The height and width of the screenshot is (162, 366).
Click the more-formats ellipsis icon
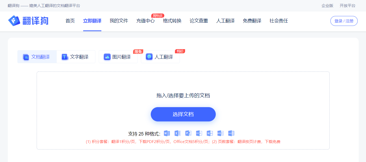(x=231, y=133)
